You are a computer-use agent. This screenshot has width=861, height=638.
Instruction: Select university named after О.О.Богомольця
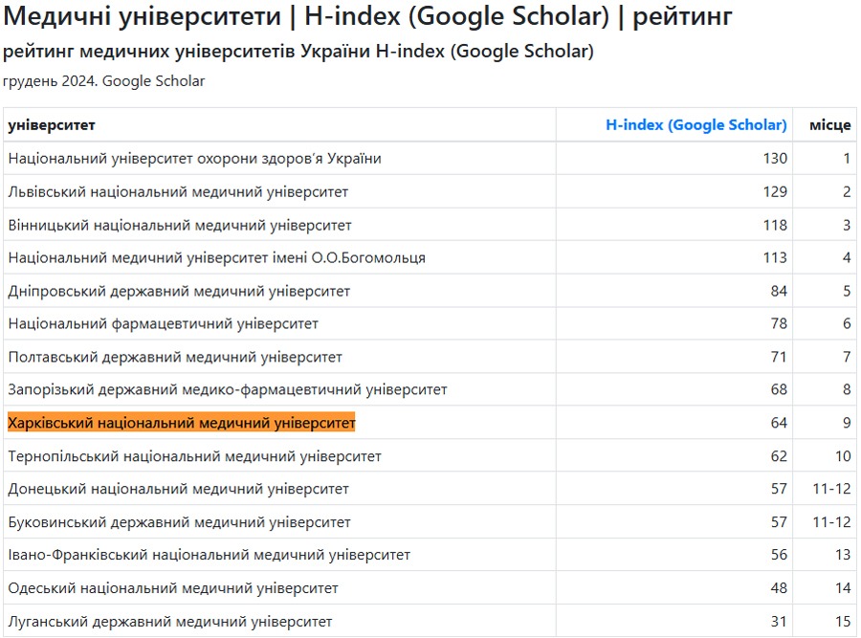pos(216,258)
